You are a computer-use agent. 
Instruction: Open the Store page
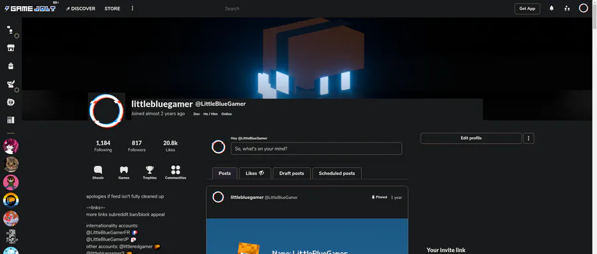click(x=112, y=9)
